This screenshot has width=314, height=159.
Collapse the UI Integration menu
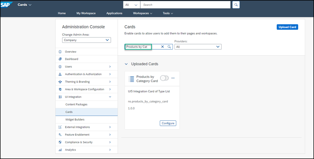click(x=110, y=97)
